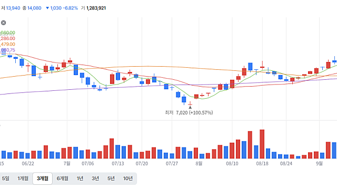Switch to the 6개월 period tab
The width and height of the screenshot is (337, 189).
coord(63,178)
